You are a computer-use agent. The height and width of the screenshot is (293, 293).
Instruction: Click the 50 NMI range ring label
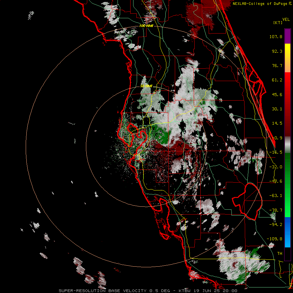click(x=146, y=86)
